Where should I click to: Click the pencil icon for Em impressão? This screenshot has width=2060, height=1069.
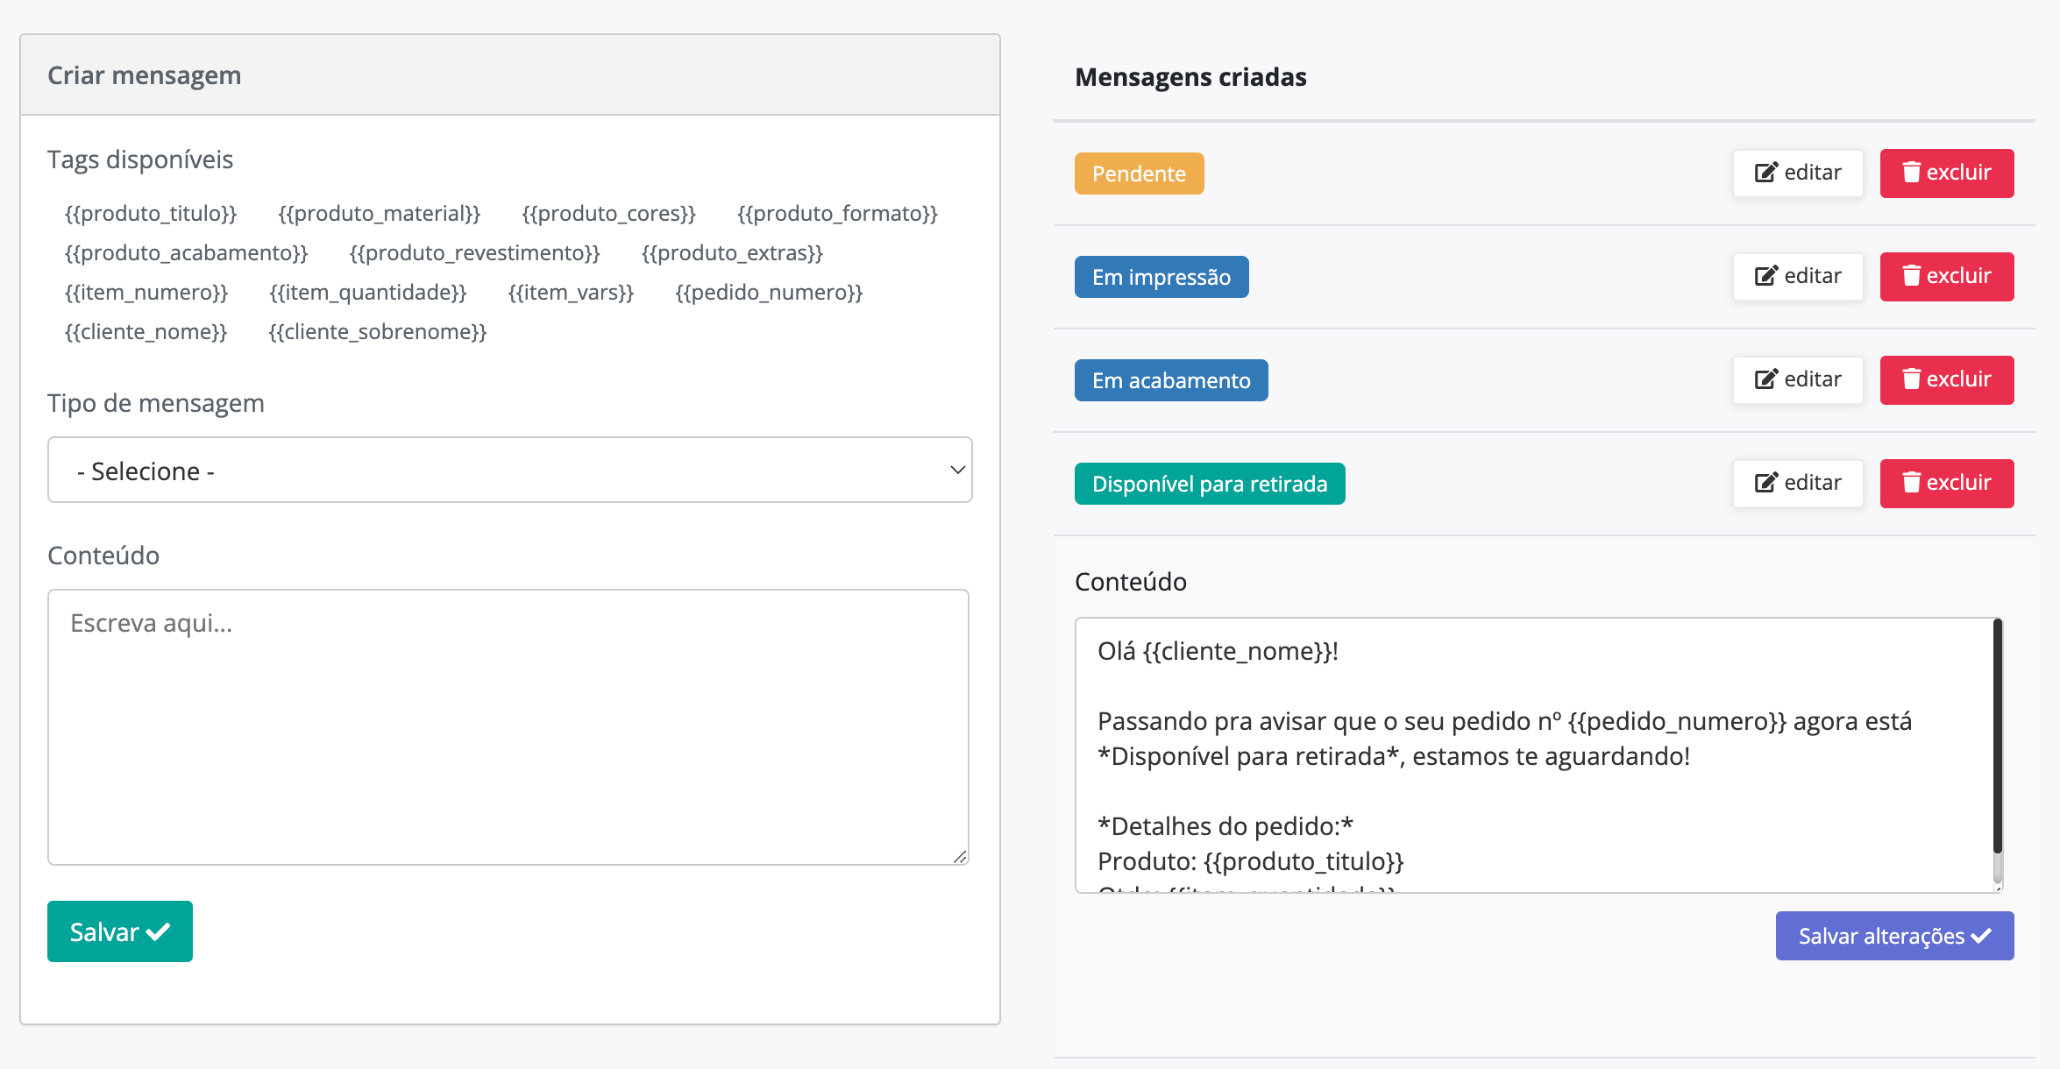tap(1765, 276)
